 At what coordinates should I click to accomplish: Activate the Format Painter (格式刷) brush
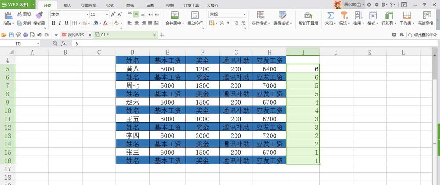[39, 15]
